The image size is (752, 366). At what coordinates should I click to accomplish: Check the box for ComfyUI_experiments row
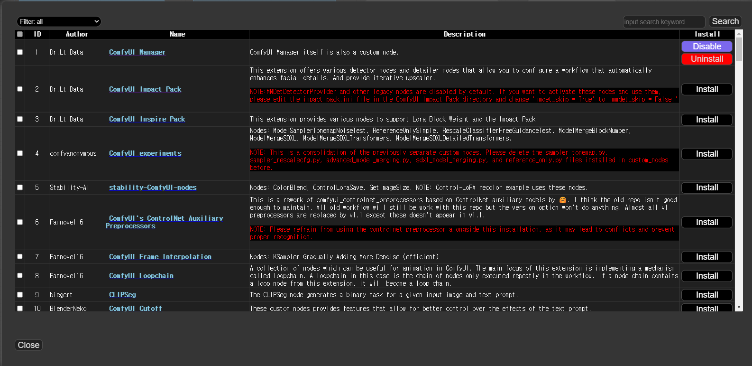[20, 153]
